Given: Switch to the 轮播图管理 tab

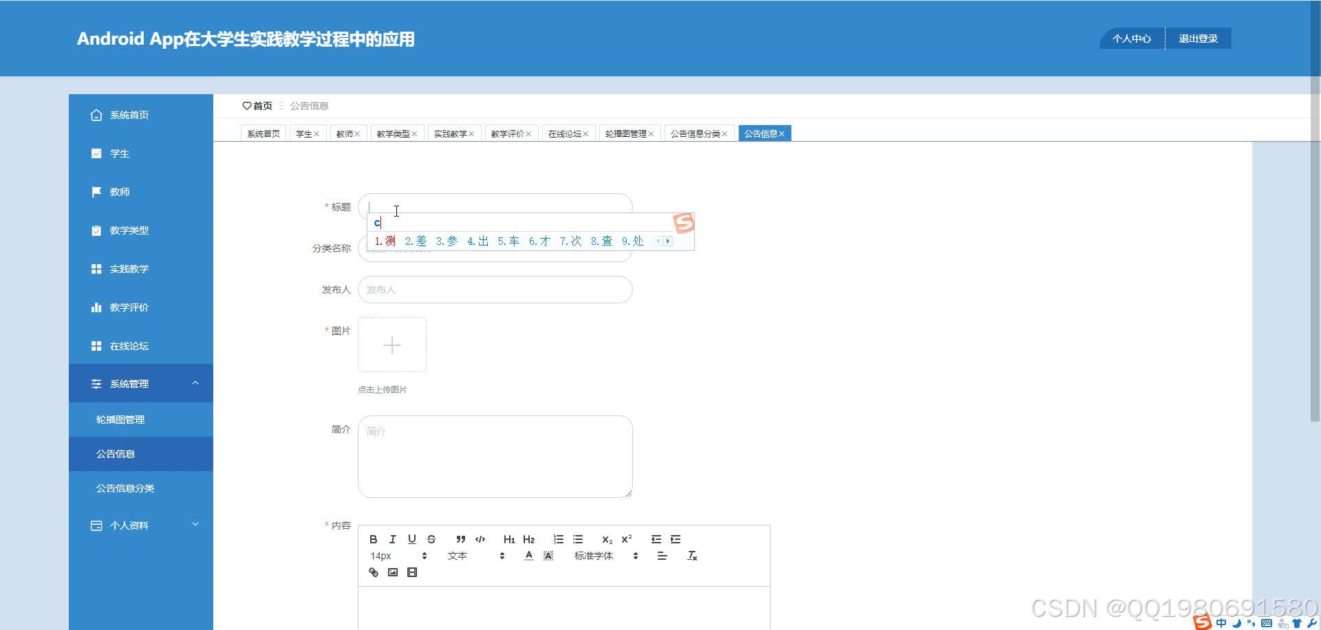Looking at the screenshot, I should pos(625,133).
